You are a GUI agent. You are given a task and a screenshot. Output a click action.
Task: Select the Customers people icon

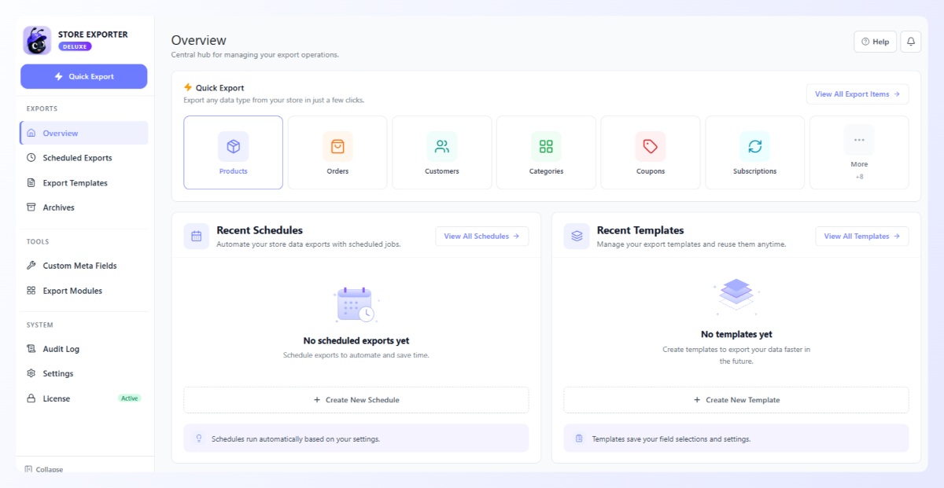coord(442,146)
